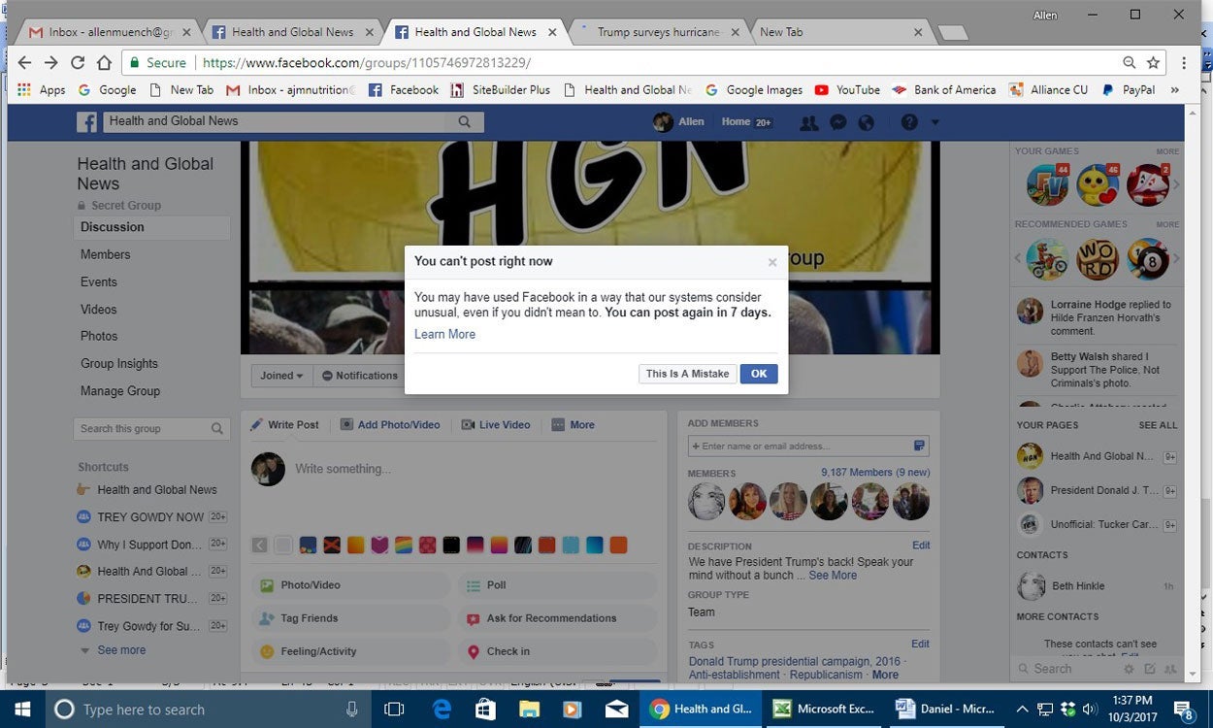Click This Is A Mistake button
This screenshot has height=728, width=1213.
point(687,374)
